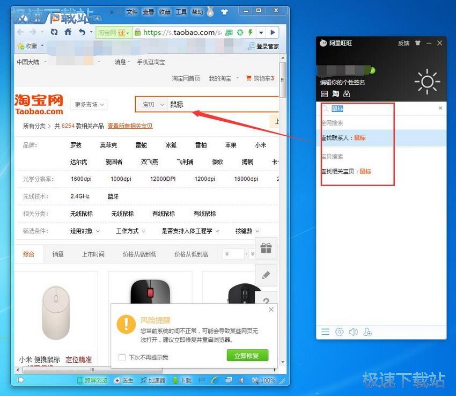Click 医生 doctor status bar item
The image size is (456, 396).
coord(124,380)
